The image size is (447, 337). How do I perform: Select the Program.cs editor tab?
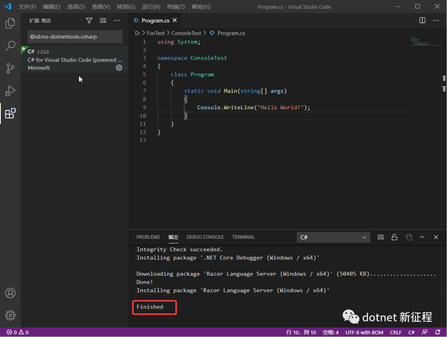pos(155,21)
